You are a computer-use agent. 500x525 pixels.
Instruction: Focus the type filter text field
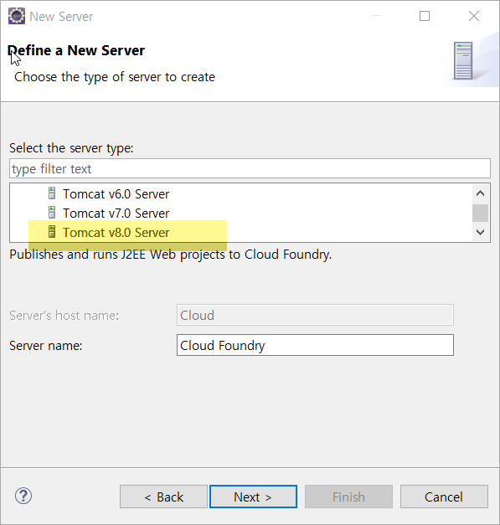pos(250,169)
